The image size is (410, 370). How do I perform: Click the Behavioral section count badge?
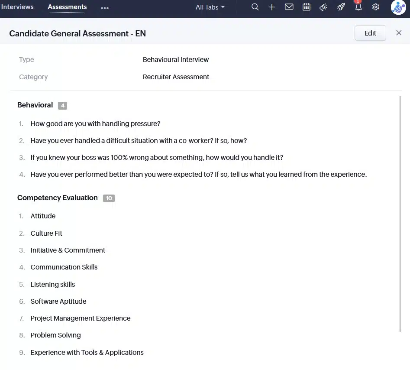point(62,105)
